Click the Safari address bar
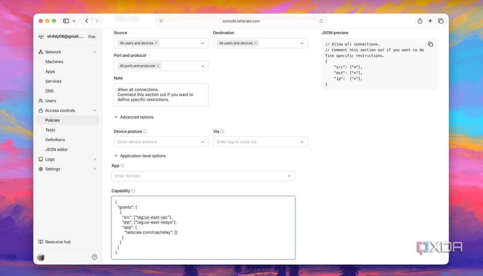Image resolution: width=483 pixels, height=276 pixels. (x=241, y=21)
